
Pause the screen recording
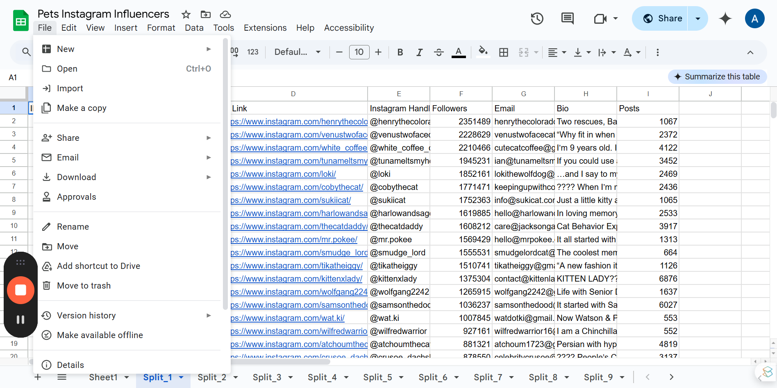[20, 320]
